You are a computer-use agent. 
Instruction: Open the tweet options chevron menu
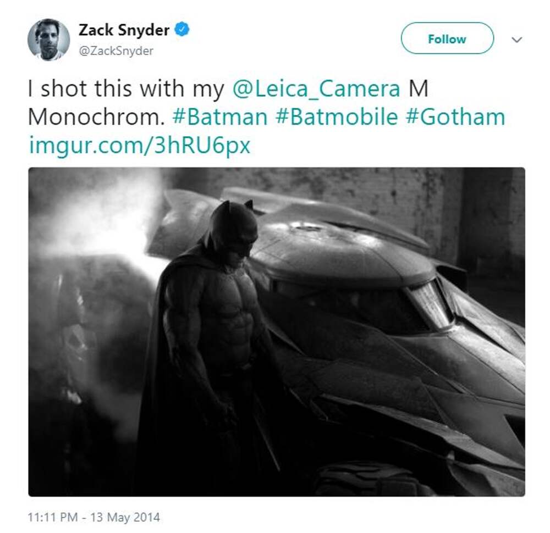516,40
